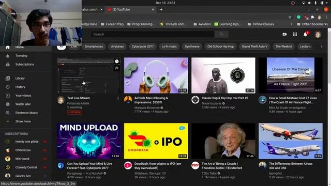Open the notifications bell

point(305,34)
